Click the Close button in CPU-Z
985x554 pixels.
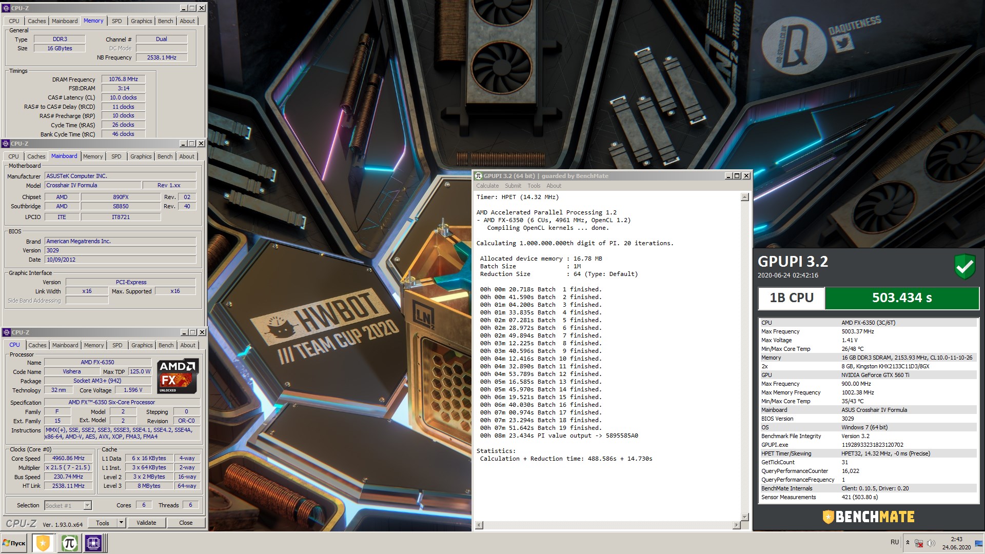pyautogui.click(x=186, y=523)
